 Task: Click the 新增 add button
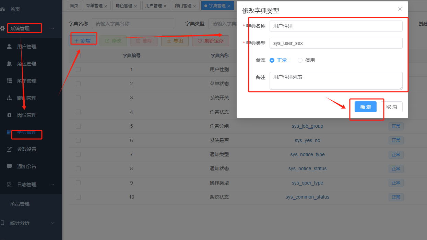(x=82, y=41)
